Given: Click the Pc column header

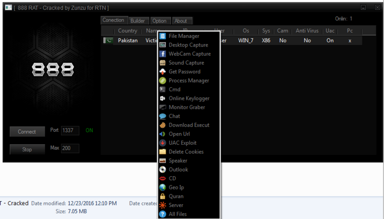Looking at the screenshot, I should point(350,31).
